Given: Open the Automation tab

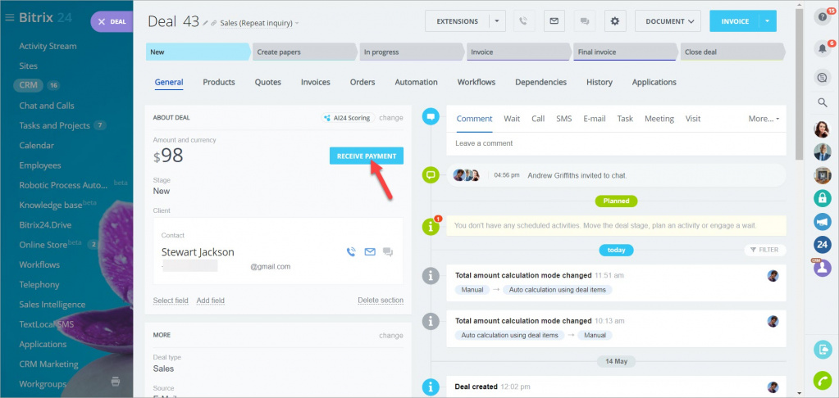Looking at the screenshot, I should [x=417, y=82].
